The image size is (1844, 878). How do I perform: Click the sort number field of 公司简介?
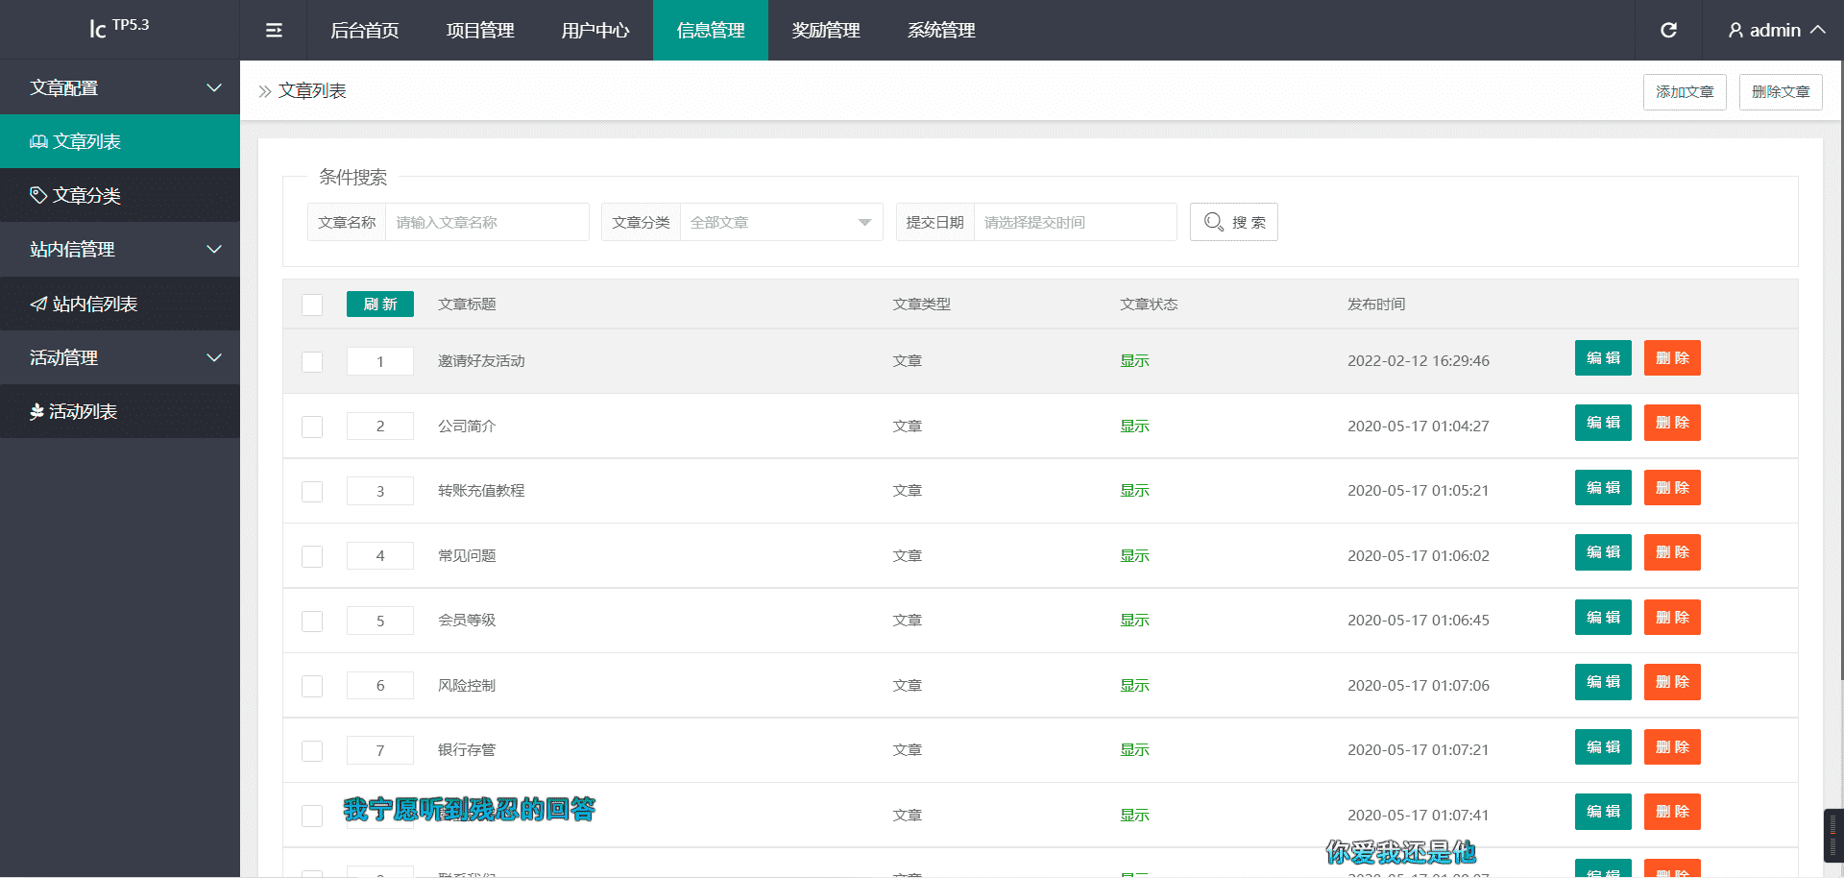pyautogui.click(x=380, y=427)
